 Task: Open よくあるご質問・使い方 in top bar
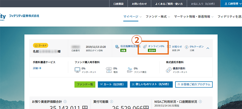point(169,4)
